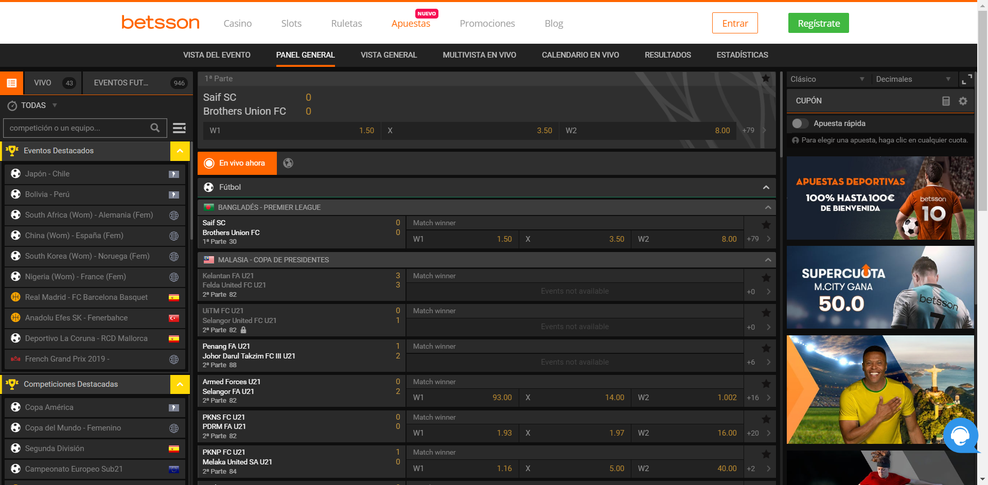Click Turkey flag on Anadolu Efes row
This screenshot has height=485, width=988.
pos(174,318)
